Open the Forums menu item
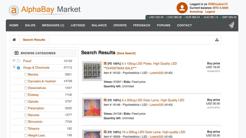Screen dimensions: 246x138 click(164, 25)
